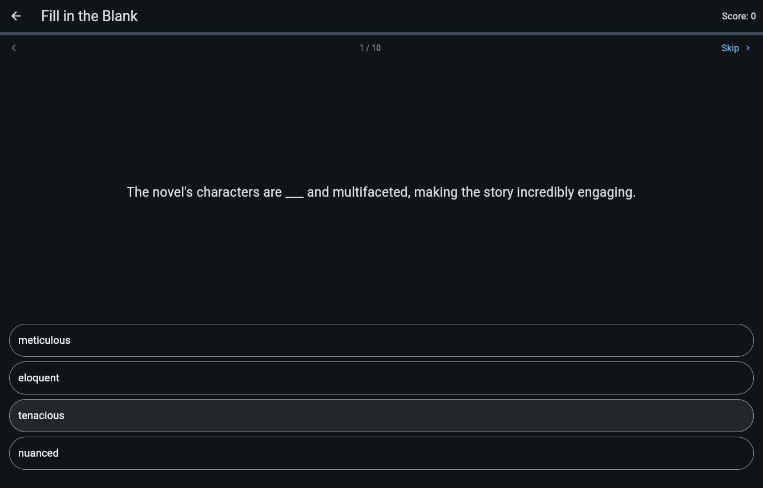
Task: Click 'The novel's characters' sentence start
Action: click(x=193, y=192)
